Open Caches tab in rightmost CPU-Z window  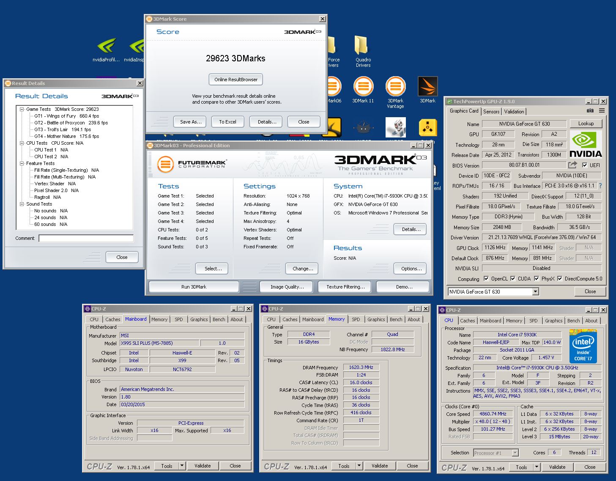[x=467, y=321]
